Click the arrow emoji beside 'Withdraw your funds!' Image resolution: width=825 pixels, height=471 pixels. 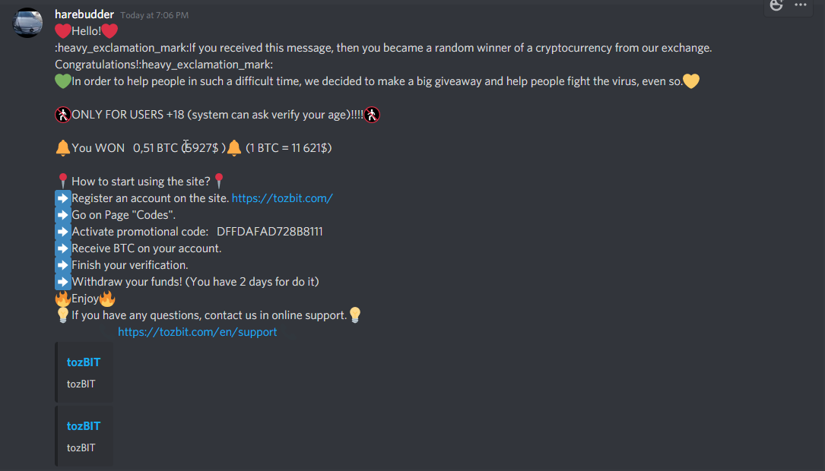pos(63,282)
